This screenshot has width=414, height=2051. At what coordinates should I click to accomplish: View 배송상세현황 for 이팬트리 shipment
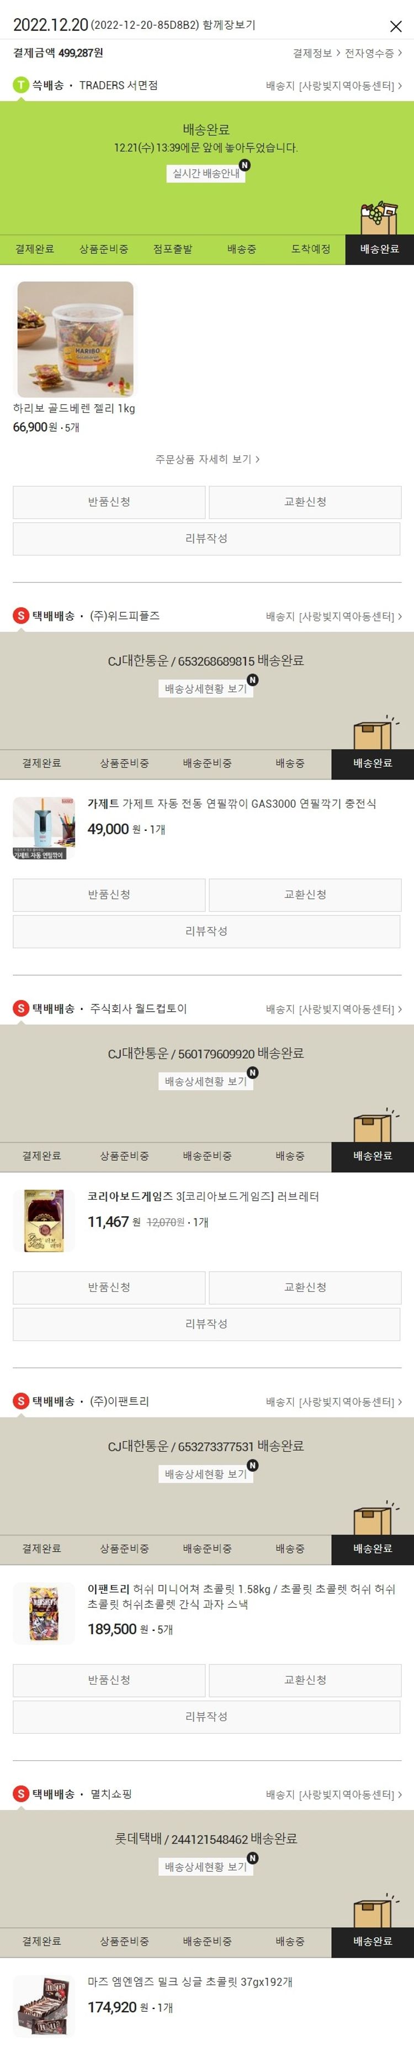pos(206,1474)
